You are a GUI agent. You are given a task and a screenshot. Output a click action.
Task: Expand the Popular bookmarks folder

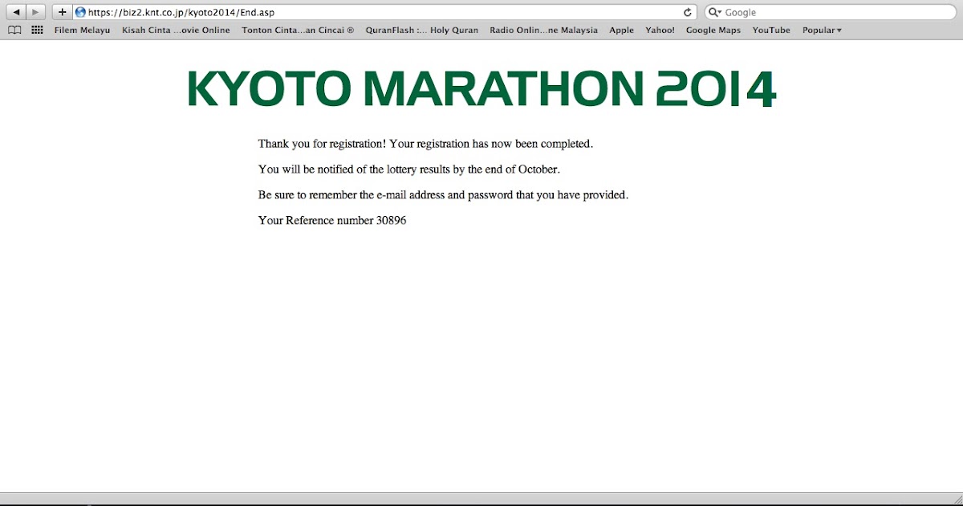(822, 31)
